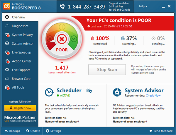
Task: Click the 1-844-287-3439 phone number
Action: coord(87,7)
